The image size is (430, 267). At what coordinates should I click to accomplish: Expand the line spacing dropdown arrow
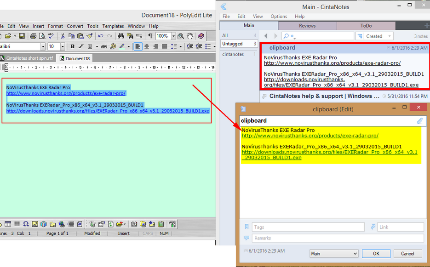(x=180, y=46)
